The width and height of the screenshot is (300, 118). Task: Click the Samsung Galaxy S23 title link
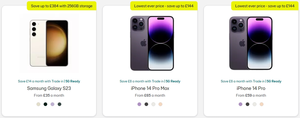click(x=49, y=88)
